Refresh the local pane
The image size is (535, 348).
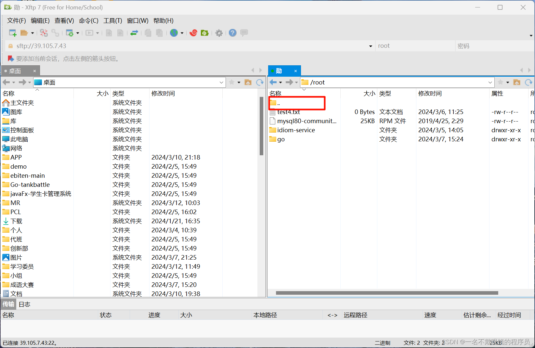coord(260,82)
